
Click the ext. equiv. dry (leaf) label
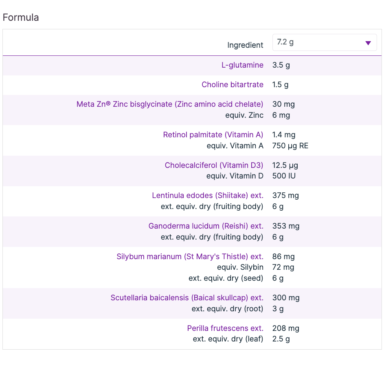click(228, 339)
